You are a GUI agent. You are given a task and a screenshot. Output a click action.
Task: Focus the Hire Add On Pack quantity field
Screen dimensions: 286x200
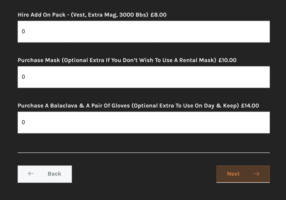pos(144,32)
